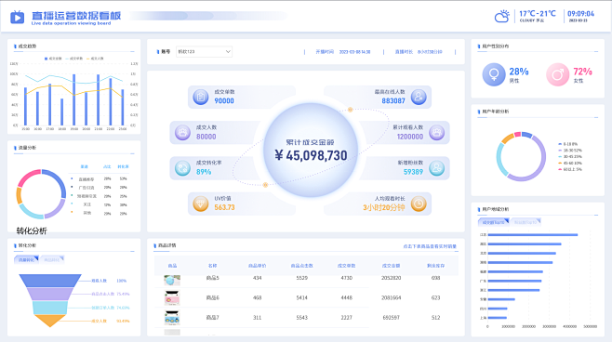Click the 新增粉丝数 add-user icon

point(437,168)
